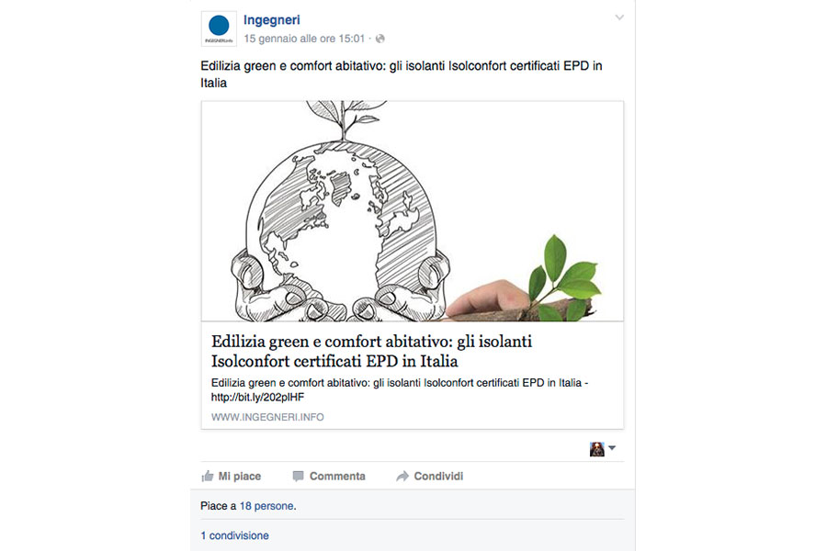The image size is (827, 551).
Task: Click the Commenta speech bubble icon
Action: coord(298,476)
